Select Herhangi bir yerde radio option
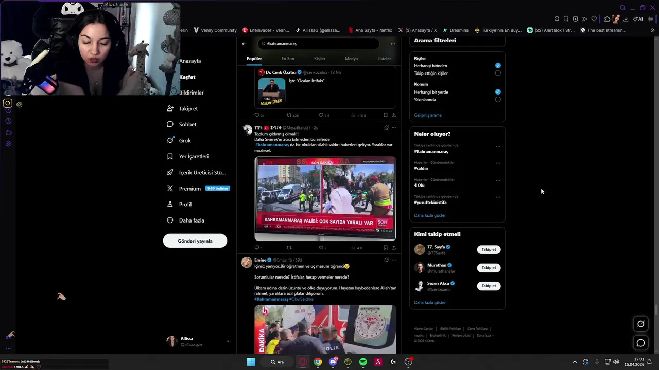Screen dimensions: 659x370 498,92
